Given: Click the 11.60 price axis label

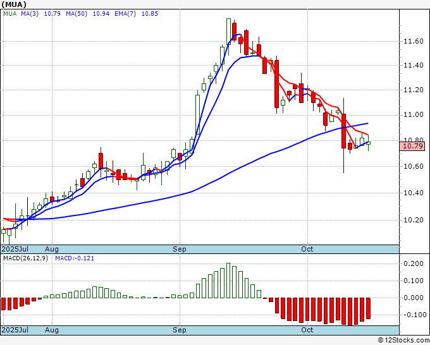Looking at the screenshot, I should pyautogui.click(x=414, y=42).
